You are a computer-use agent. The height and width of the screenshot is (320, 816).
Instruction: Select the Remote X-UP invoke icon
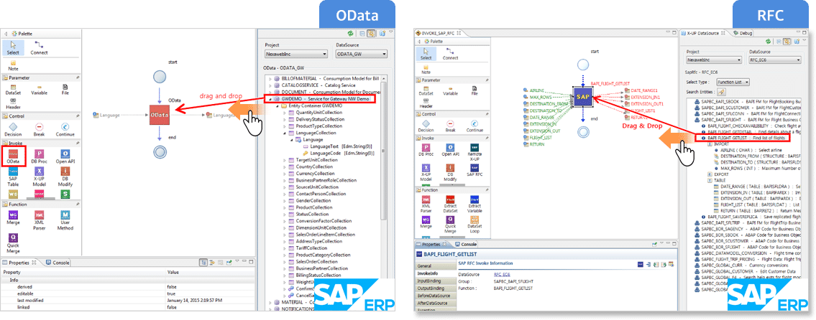tap(474, 151)
